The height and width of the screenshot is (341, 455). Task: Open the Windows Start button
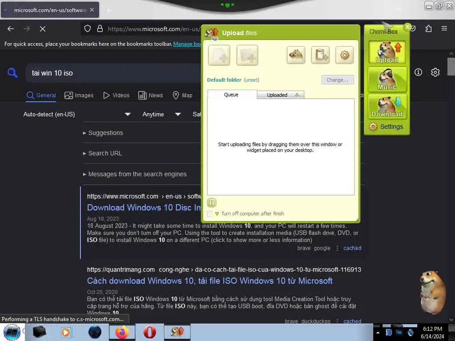(12, 332)
